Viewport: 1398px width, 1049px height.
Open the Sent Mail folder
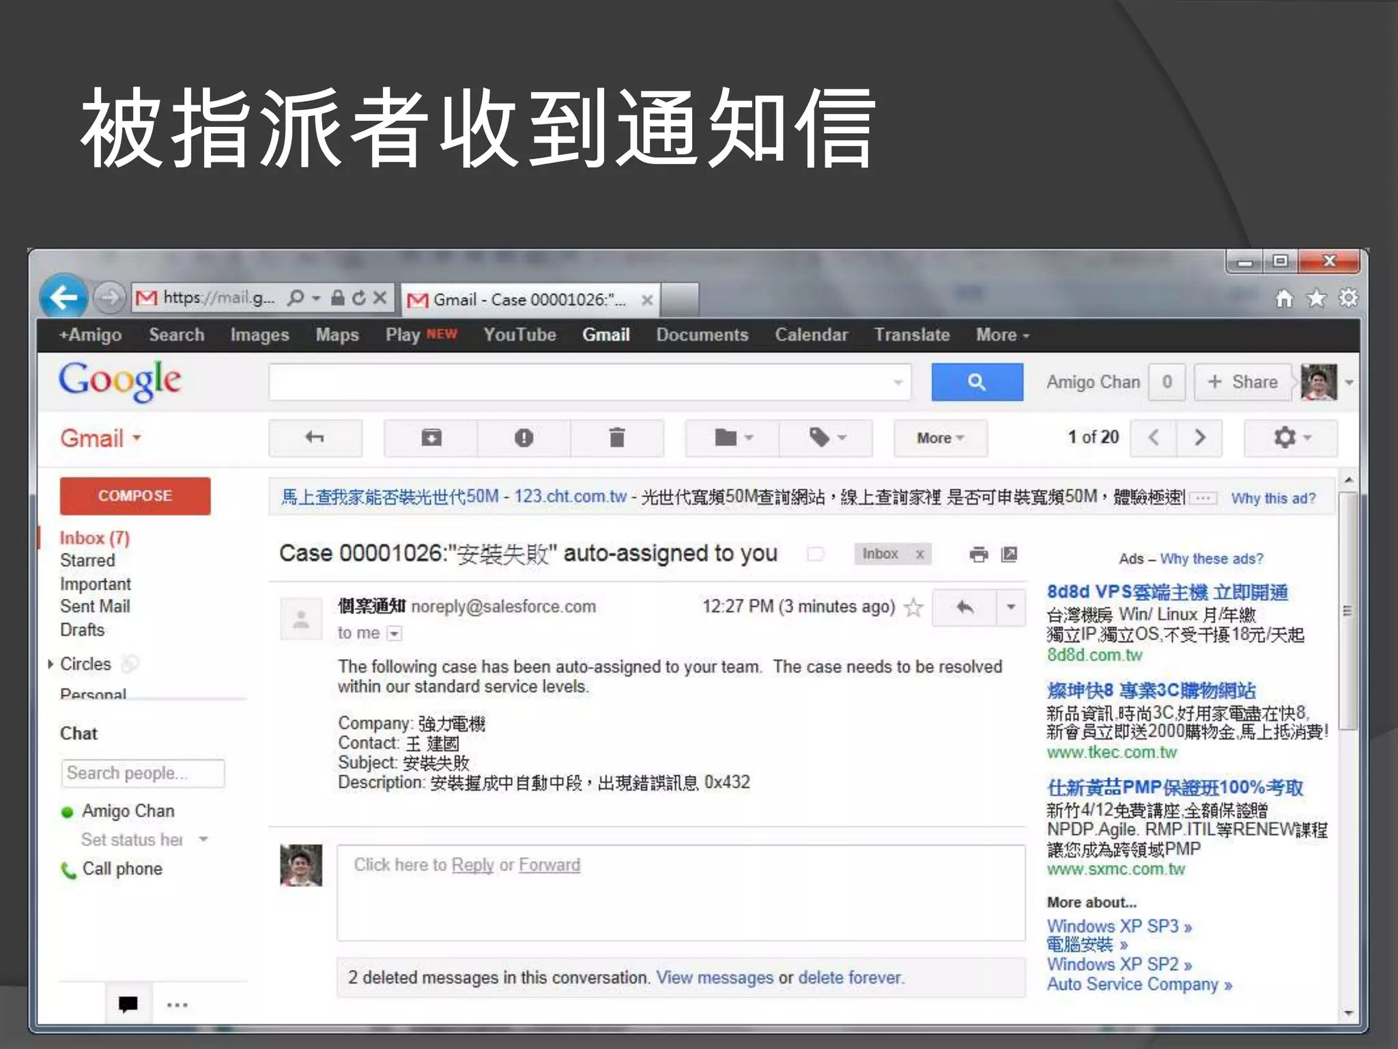click(x=95, y=606)
